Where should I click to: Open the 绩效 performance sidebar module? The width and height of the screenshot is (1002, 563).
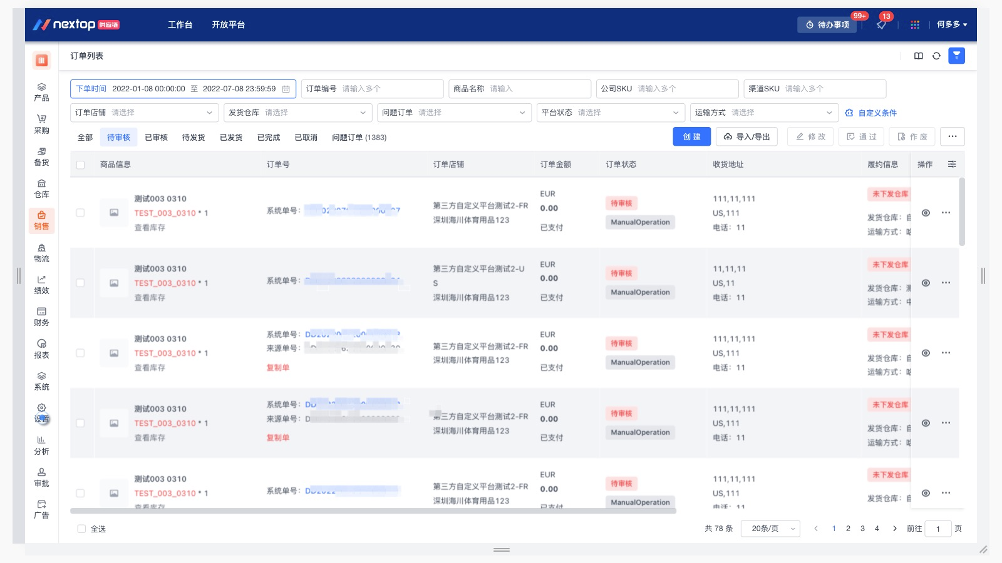pyautogui.click(x=41, y=285)
